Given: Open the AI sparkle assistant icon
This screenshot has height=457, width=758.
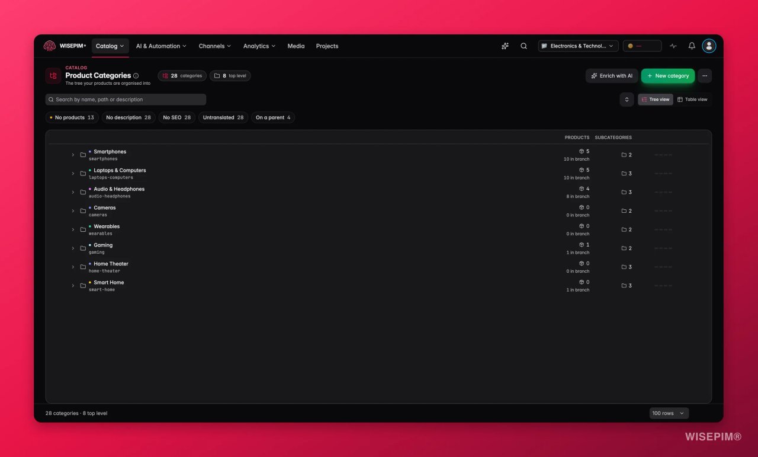Looking at the screenshot, I should [x=505, y=46].
